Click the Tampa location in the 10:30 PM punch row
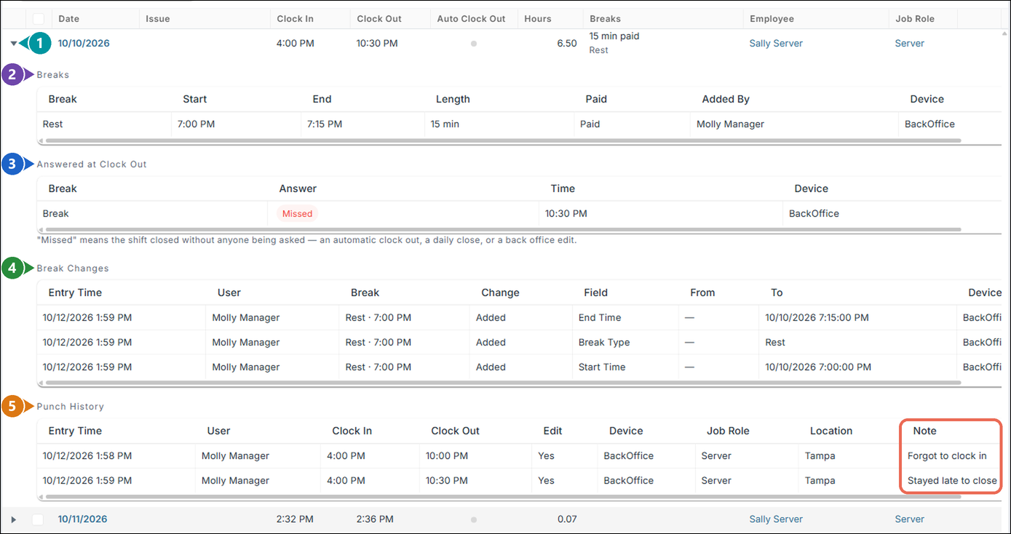This screenshot has height=534, width=1011. click(820, 481)
